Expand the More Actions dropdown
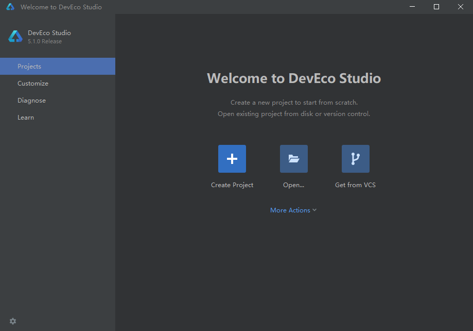This screenshot has width=473, height=331. click(293, 210)
